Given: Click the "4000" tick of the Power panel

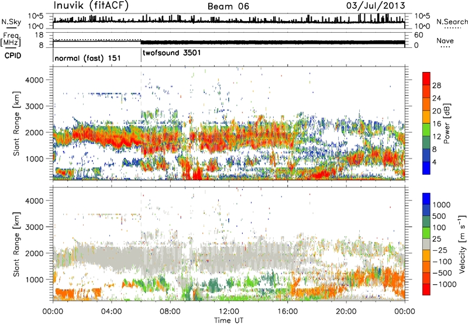Looking at the screenshot, I should point(34,80).
